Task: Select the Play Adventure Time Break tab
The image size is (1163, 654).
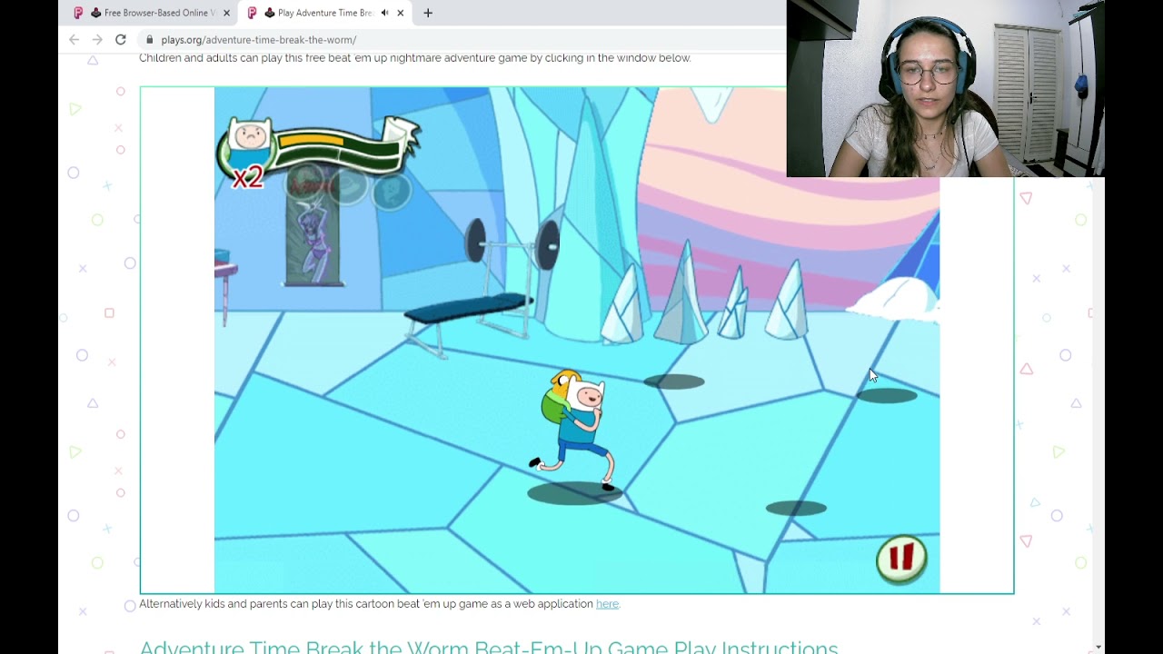Action: point(324,13)
